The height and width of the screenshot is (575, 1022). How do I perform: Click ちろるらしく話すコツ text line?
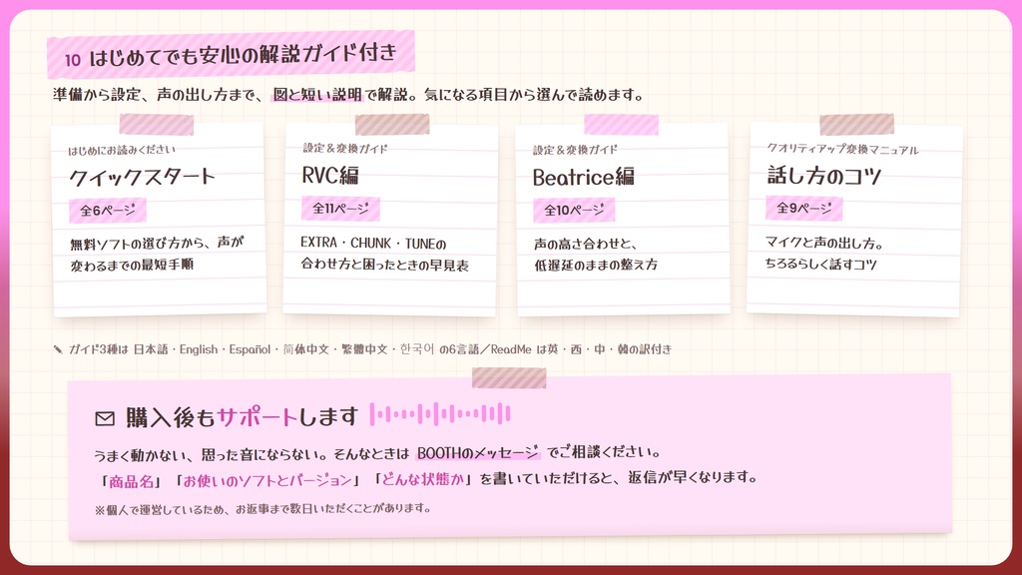tap(820, 264)
